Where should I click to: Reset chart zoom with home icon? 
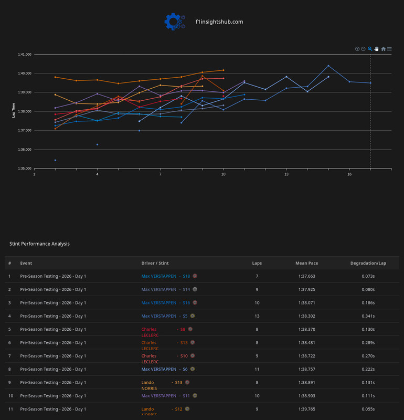pos(384,49)
